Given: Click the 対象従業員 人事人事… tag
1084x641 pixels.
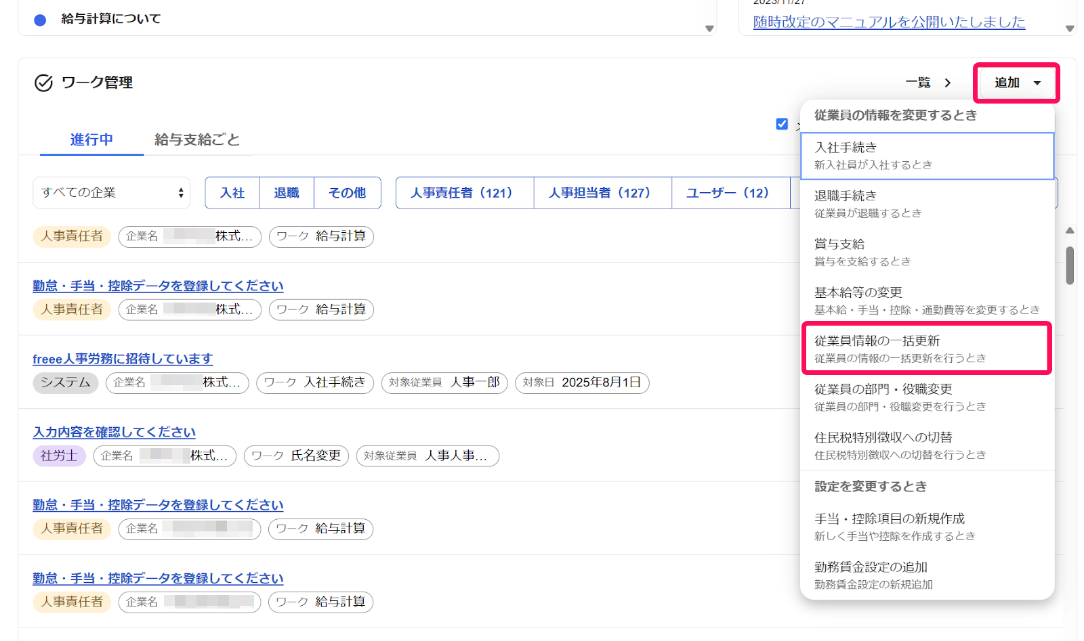Looking at the screenshot, I should point(428,456).
